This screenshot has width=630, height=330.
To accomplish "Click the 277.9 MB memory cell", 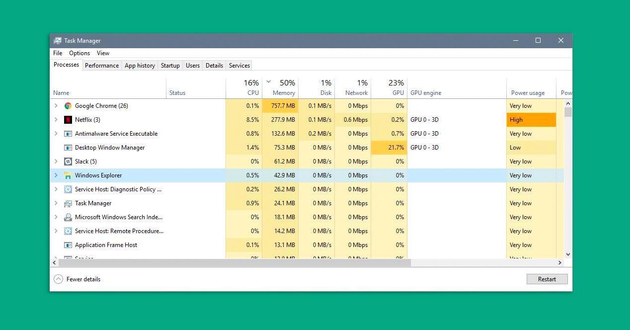I will (x=280, y=120).
